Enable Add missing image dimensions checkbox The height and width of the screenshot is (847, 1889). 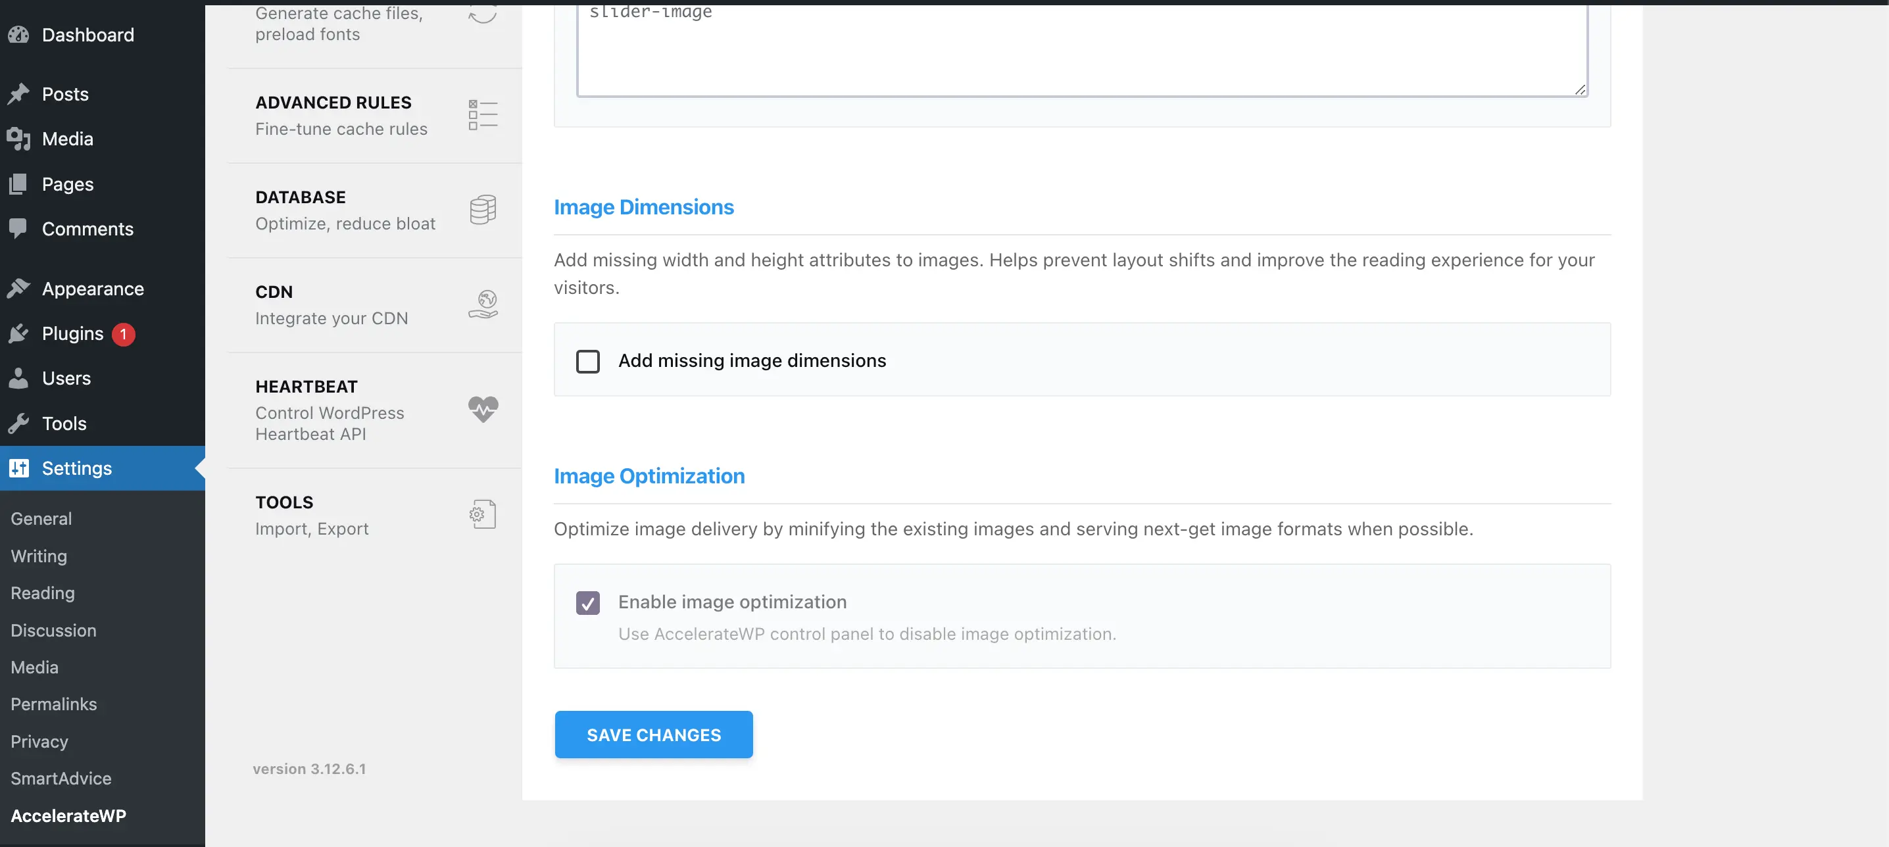[x=587, y=361]
